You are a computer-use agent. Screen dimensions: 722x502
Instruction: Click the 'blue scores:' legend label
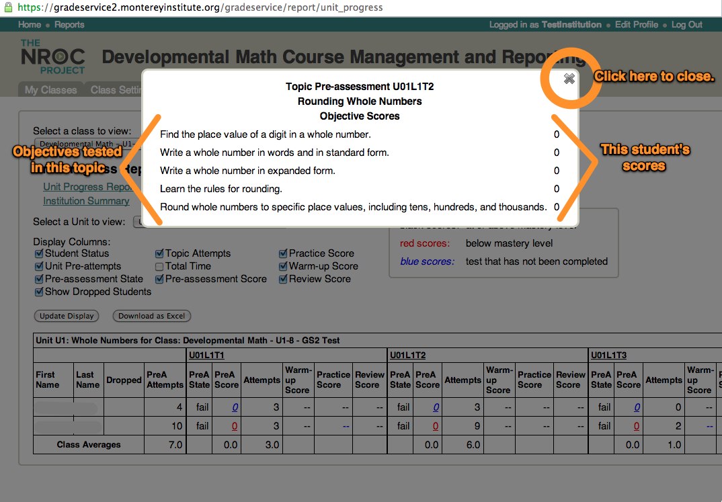pos(427,261)
